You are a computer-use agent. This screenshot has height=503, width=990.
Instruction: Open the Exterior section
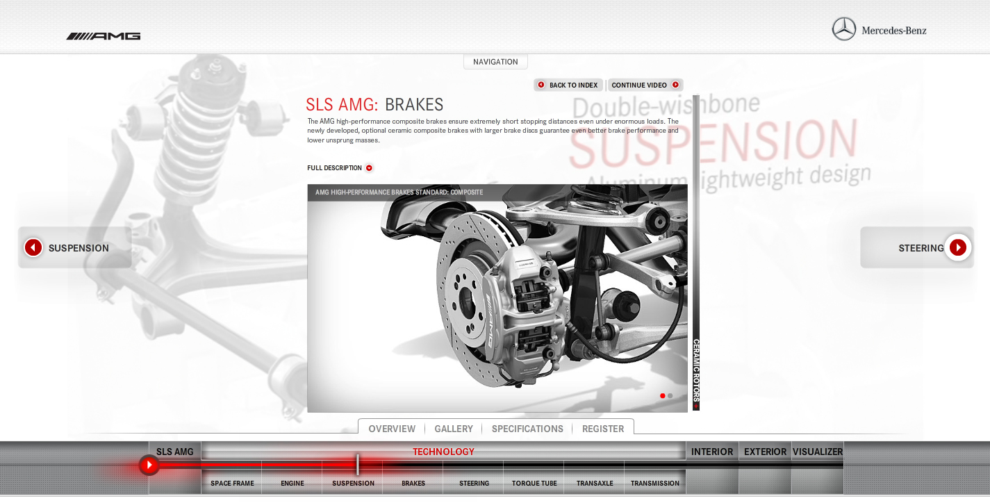pyautogui.click(x=765, y=452)
